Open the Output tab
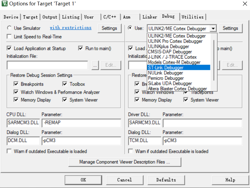 (x=50, y=17)
